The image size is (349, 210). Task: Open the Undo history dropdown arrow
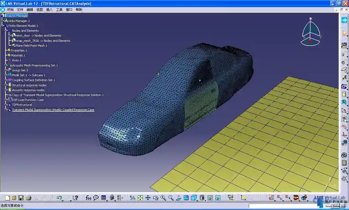click(x=62, y=200)
